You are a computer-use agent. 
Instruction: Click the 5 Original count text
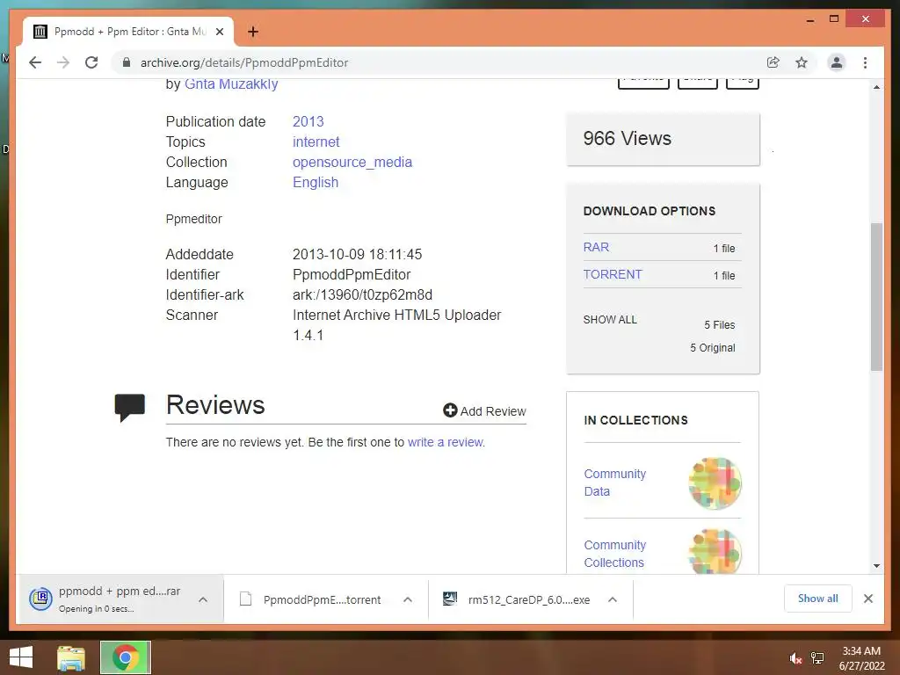[x=712, y=348]
